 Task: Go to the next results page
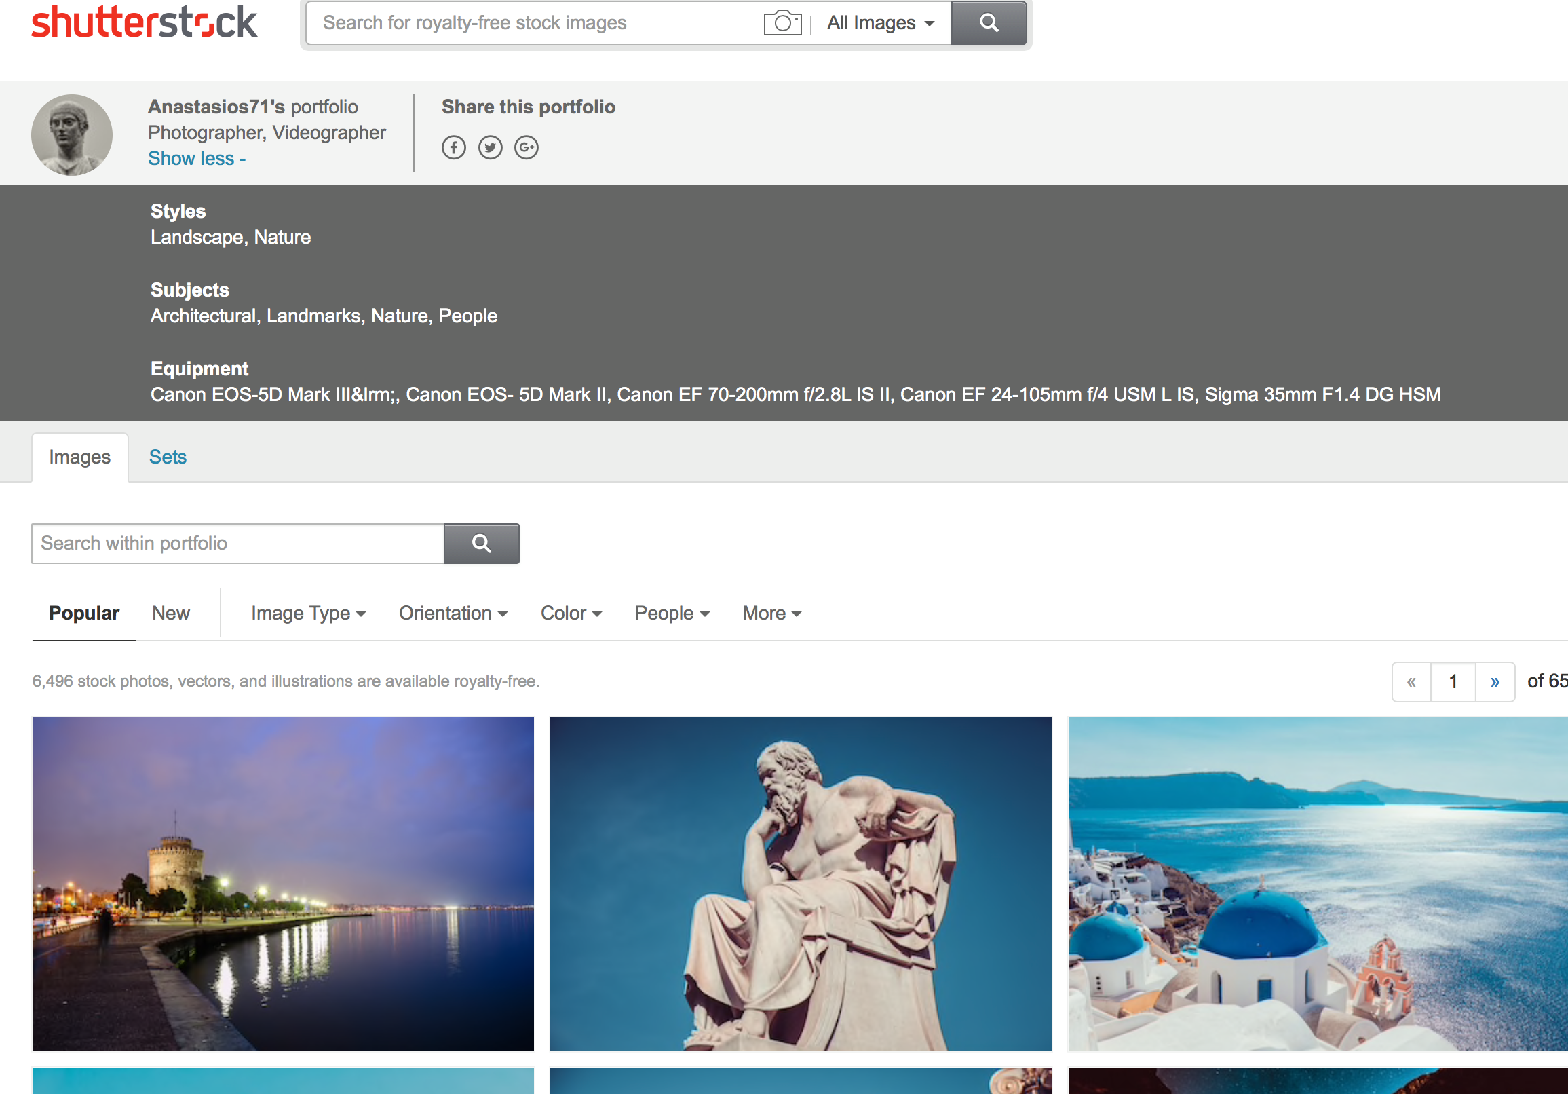[1495, 681]
